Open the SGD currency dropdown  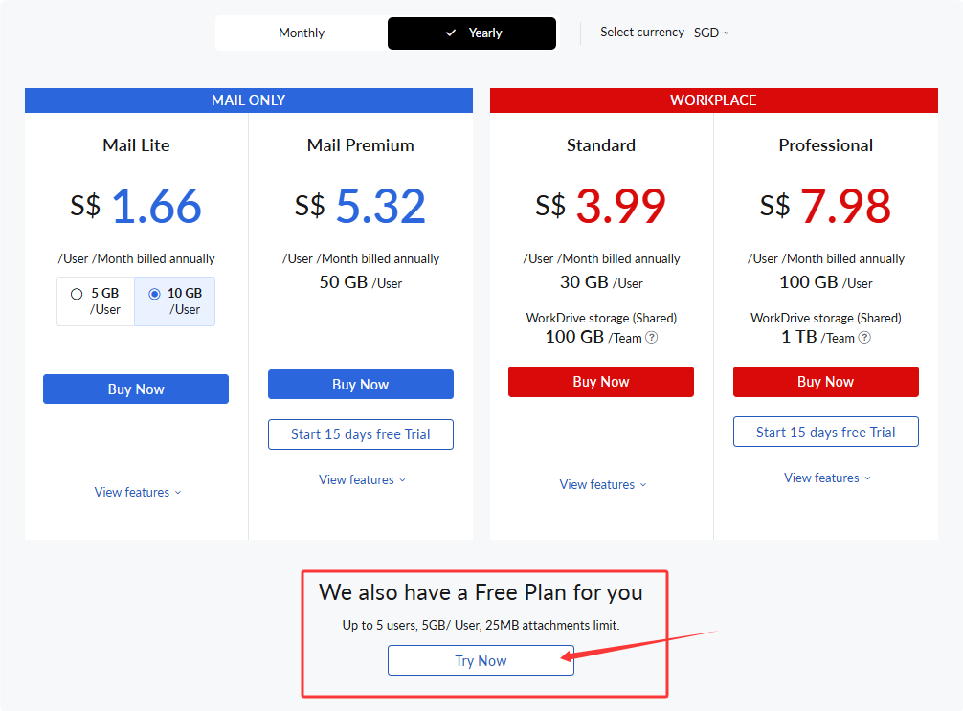pyautogui.click(x=711, y=33)
